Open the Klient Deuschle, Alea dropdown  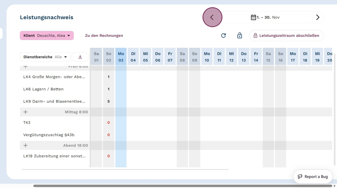(47, 36)
